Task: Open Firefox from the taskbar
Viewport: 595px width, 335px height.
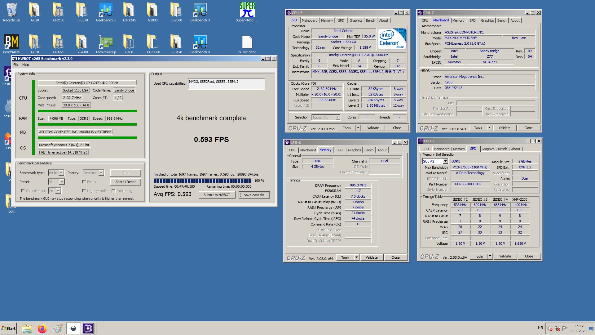Action: pos(42,328)
